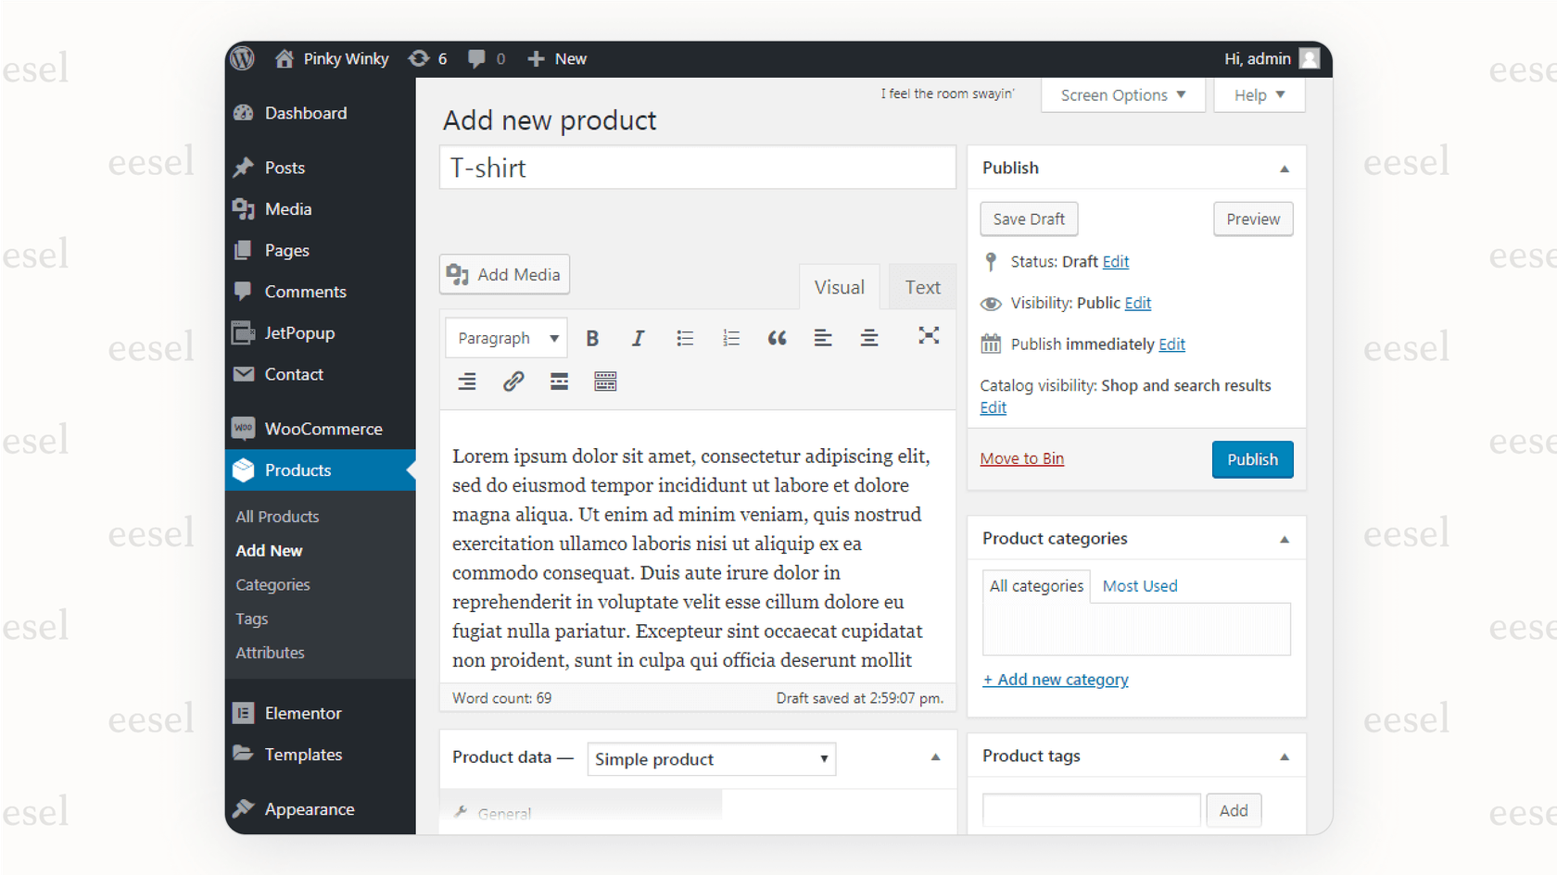
Task: Toggle bold formatting in the editor
Action: click(x=592, y=337)
